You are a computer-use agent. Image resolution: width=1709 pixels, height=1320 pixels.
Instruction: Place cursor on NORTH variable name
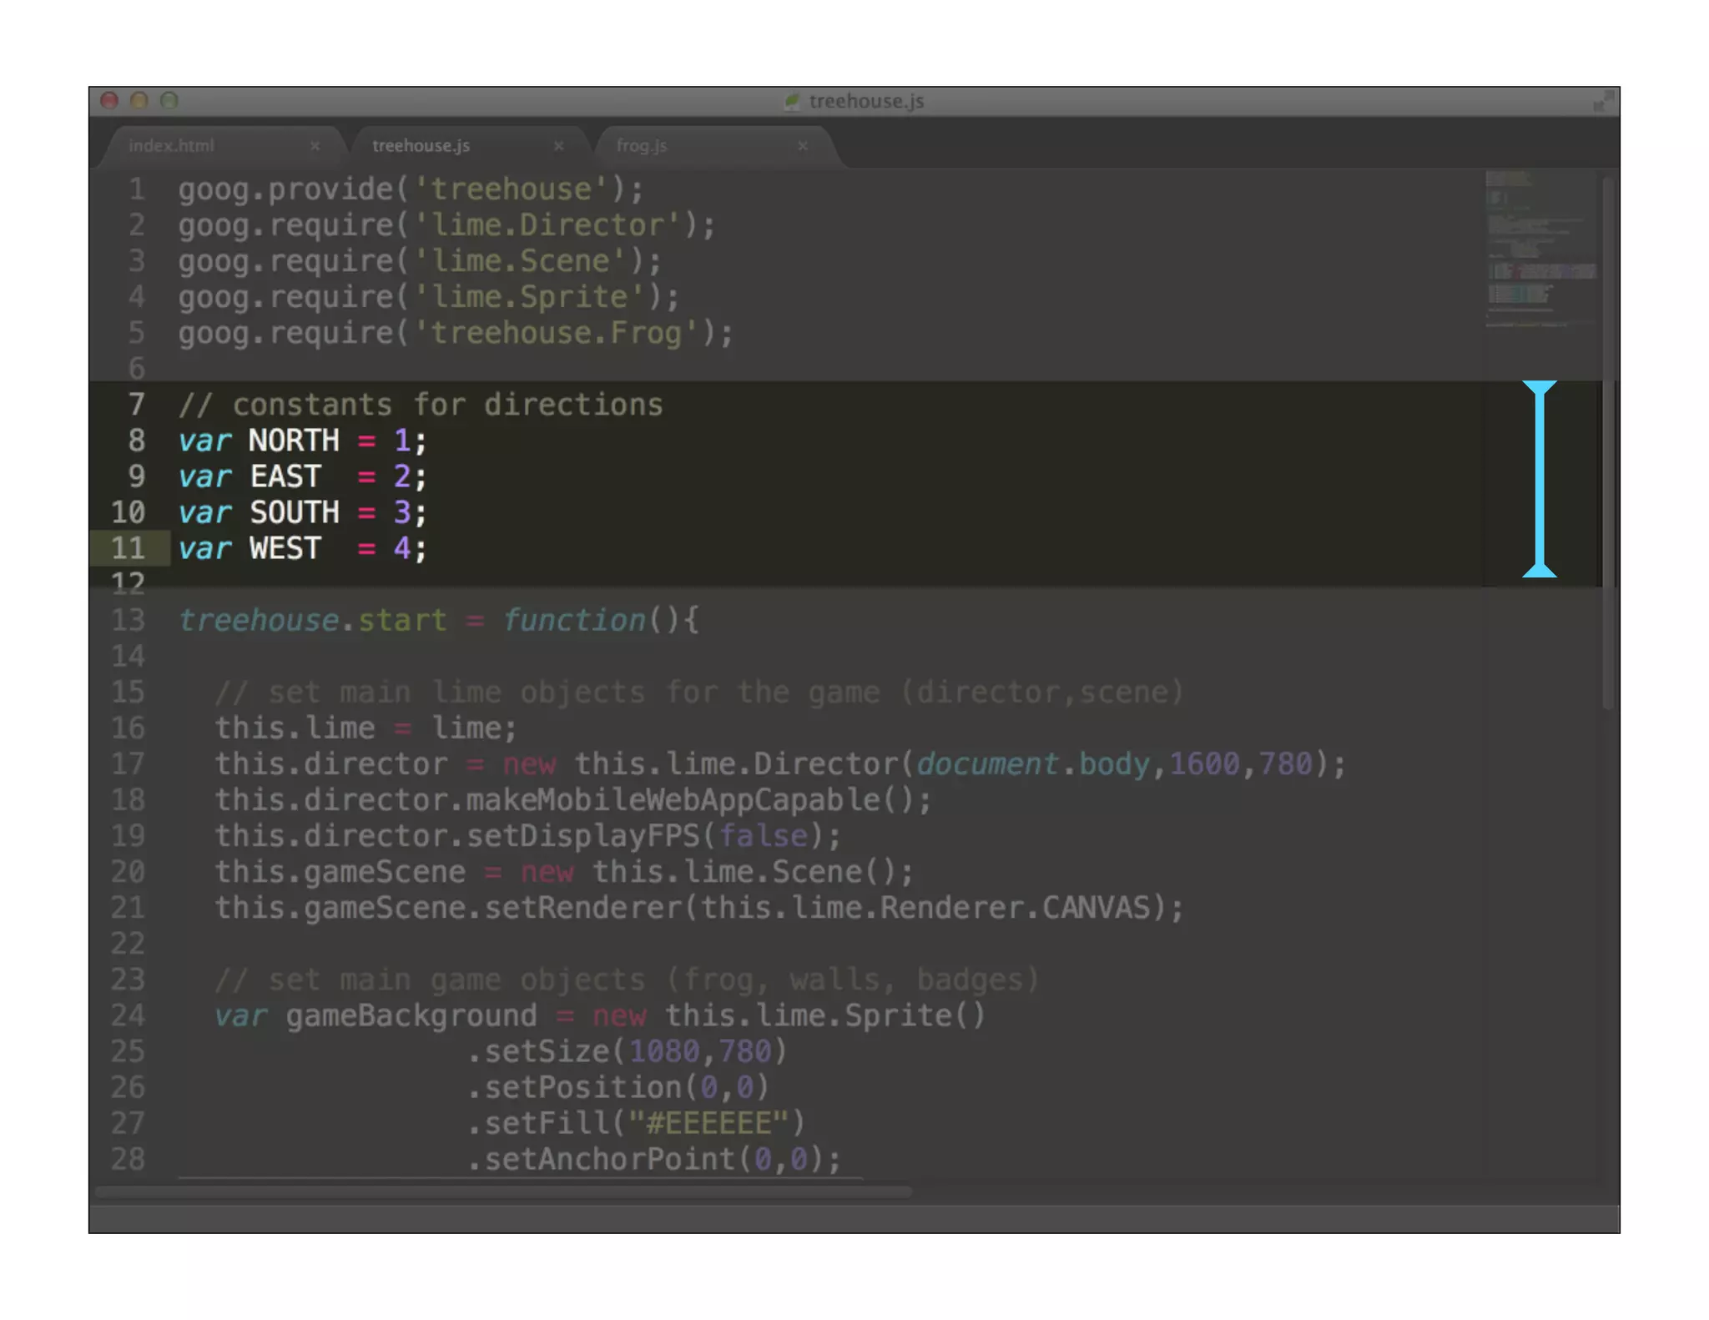pyautogui.click(x=294, y=441)
